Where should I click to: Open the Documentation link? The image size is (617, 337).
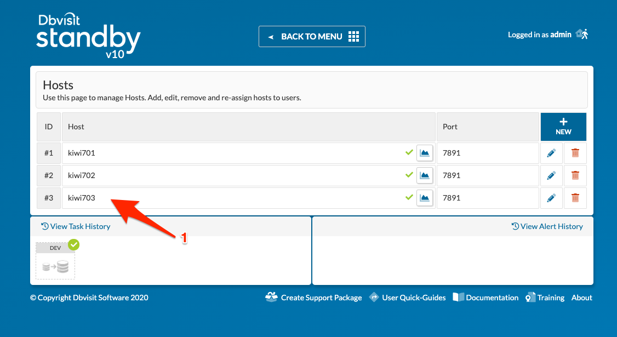485,298
